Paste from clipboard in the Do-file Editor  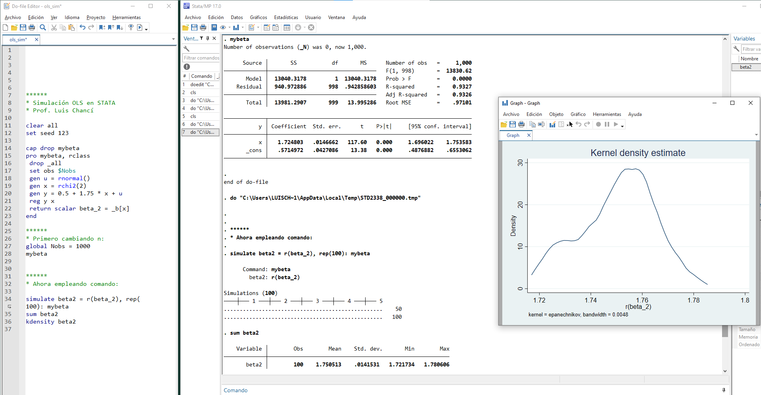(72, 27)
